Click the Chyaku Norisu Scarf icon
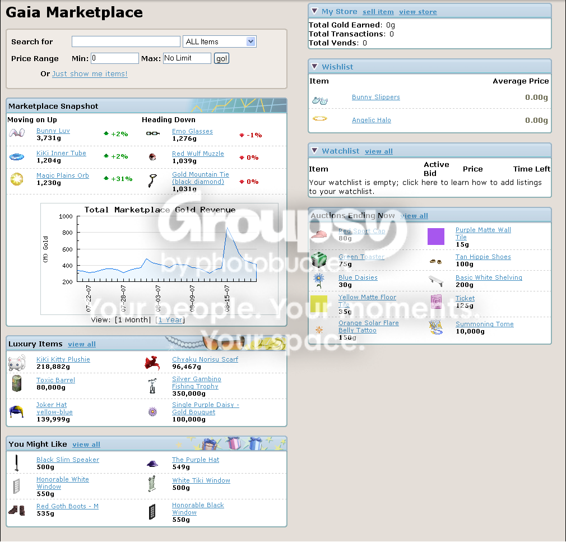Screen dimensions: 566x542 [x=152, y=363]
